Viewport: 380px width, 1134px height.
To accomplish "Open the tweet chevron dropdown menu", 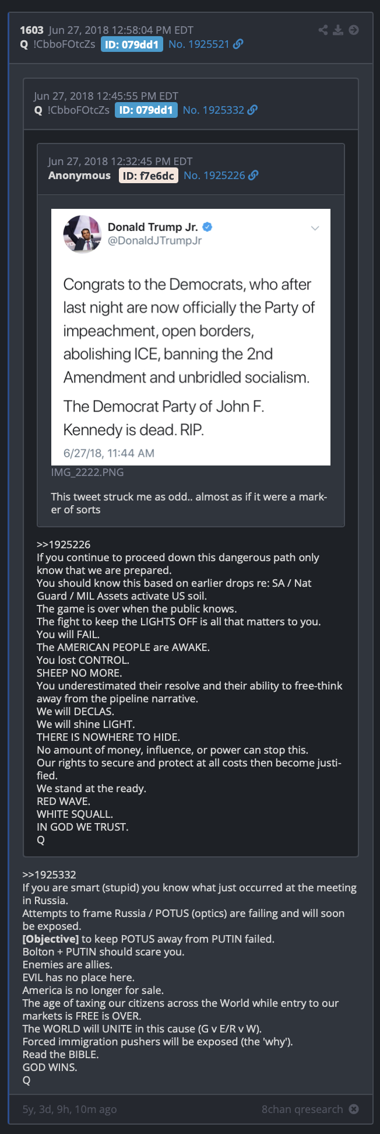I will click(x=315, y=228).
